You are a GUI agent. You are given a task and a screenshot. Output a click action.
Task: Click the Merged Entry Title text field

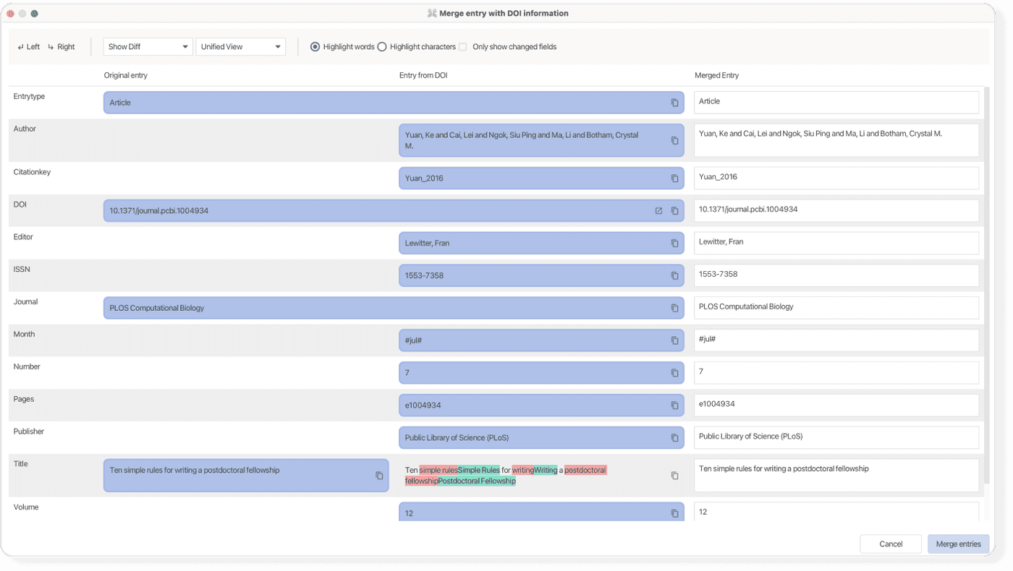click(x=836, y=475)
